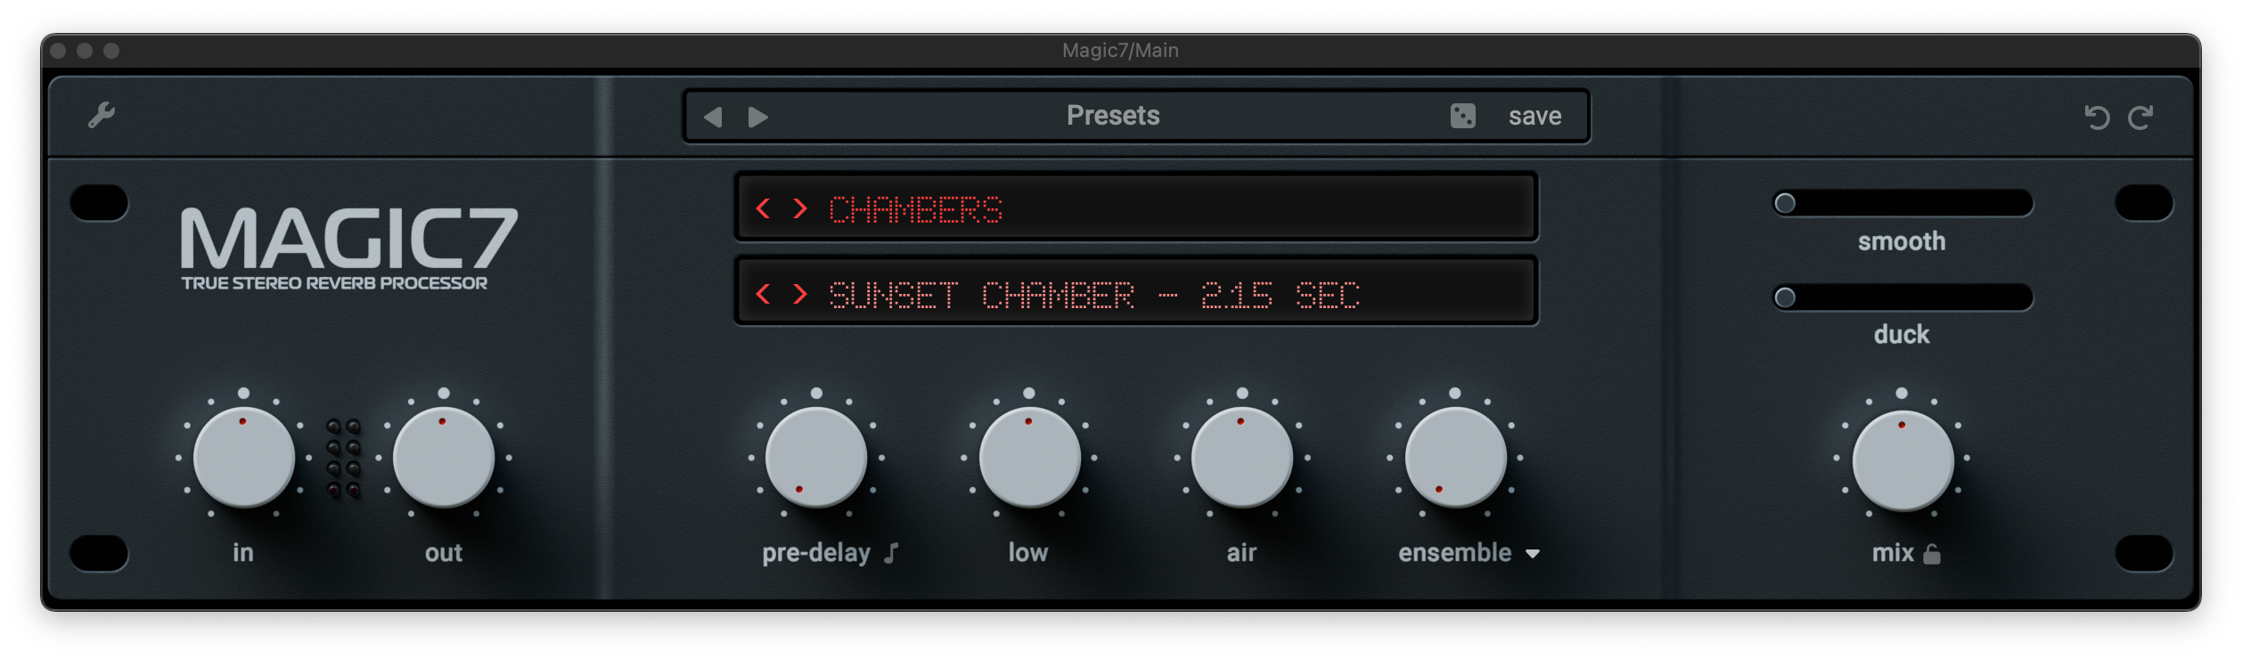The image size is (2242, 659).
Task: Open the Presets menu
Action: coord(1113,116)
